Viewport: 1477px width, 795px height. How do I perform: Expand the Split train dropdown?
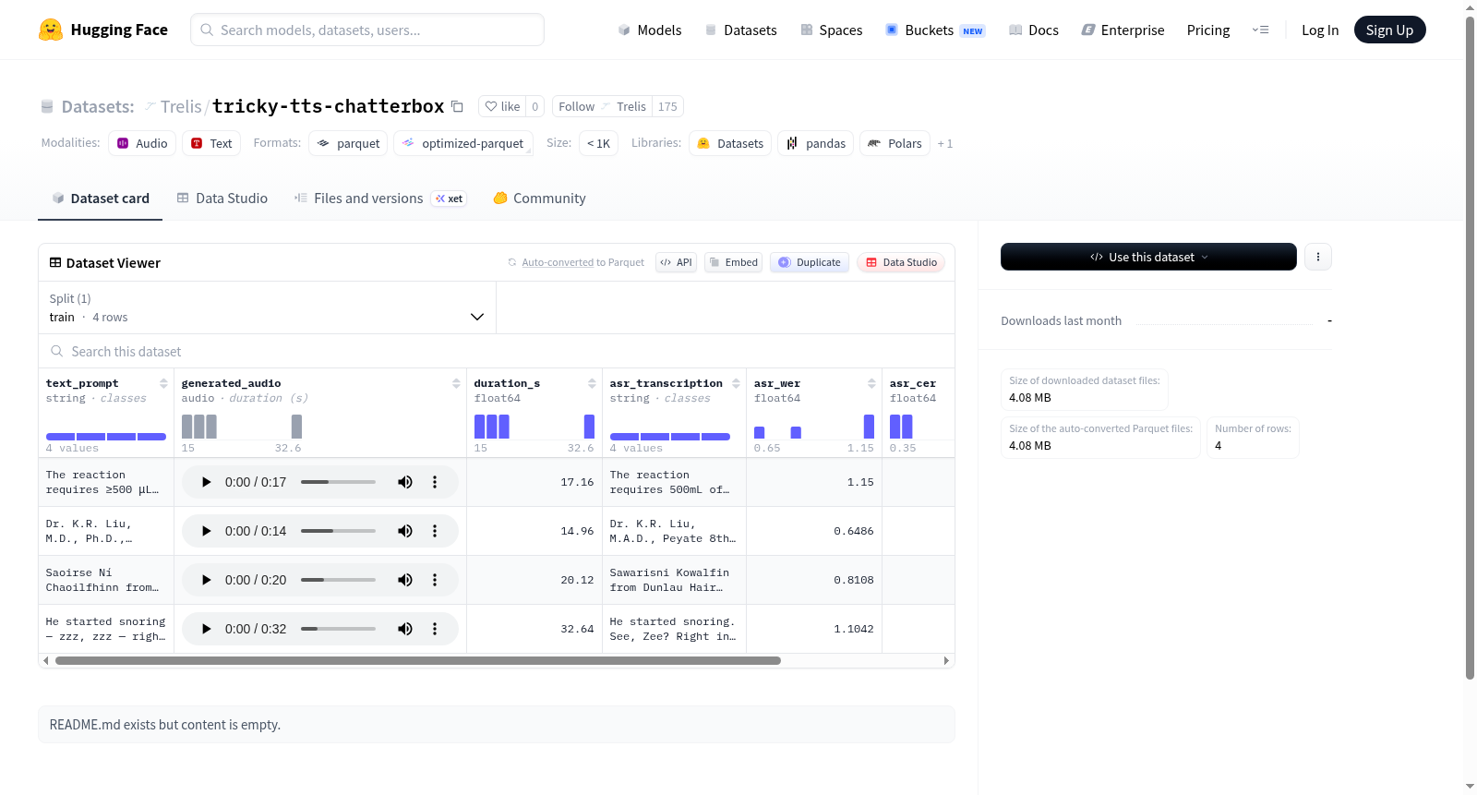tap(267, 307)
